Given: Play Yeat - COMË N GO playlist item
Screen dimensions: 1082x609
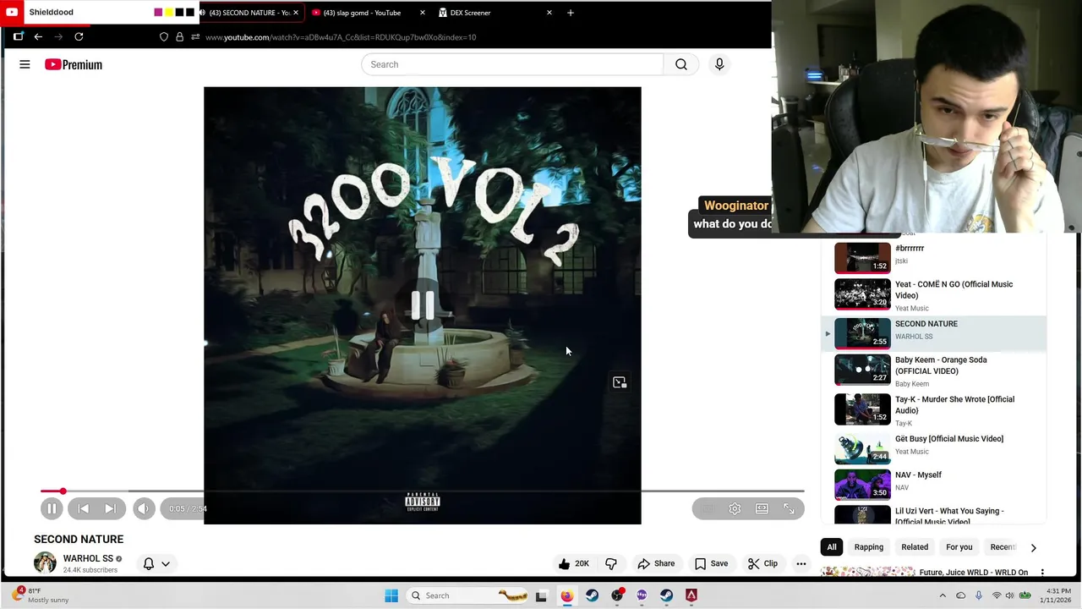Looking at the screenshot, I should pyautogui.click(x=934, y=294).
